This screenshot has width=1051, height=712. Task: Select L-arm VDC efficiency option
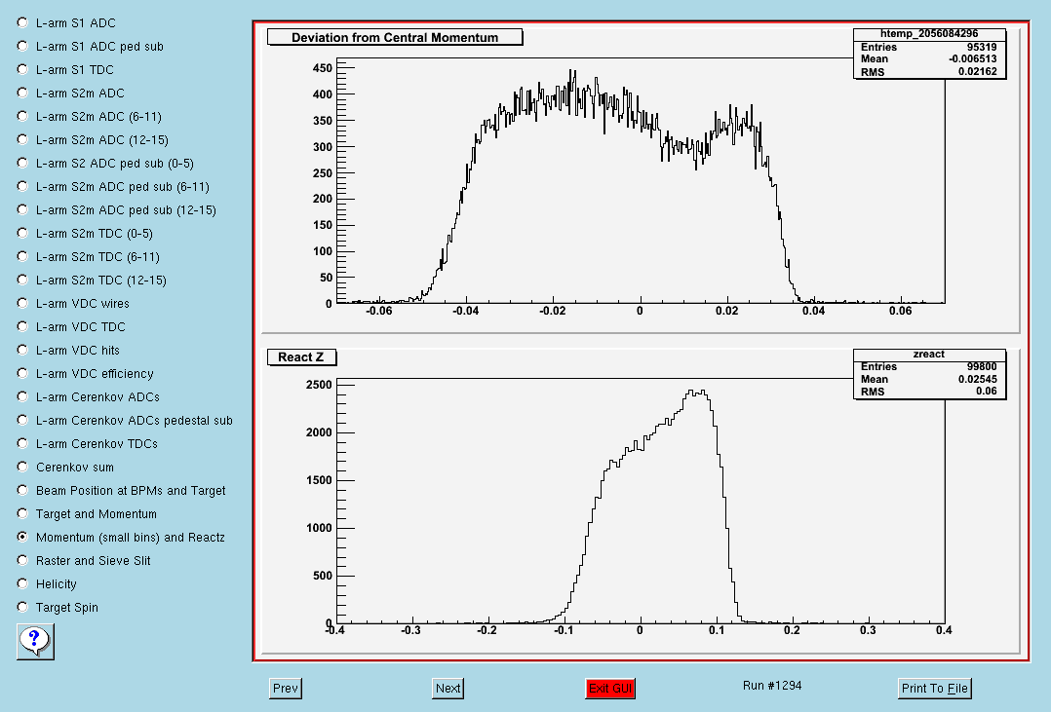[x=22, y=374]
